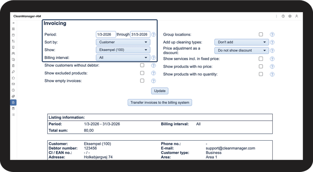Click help icon for Show services incl. fixed price
The height and width of the screenshot is (172, 313).
pyautogui.click(x=272, y=59)
